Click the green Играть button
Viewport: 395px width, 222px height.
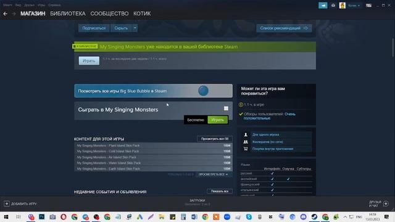tap(217, 120)
